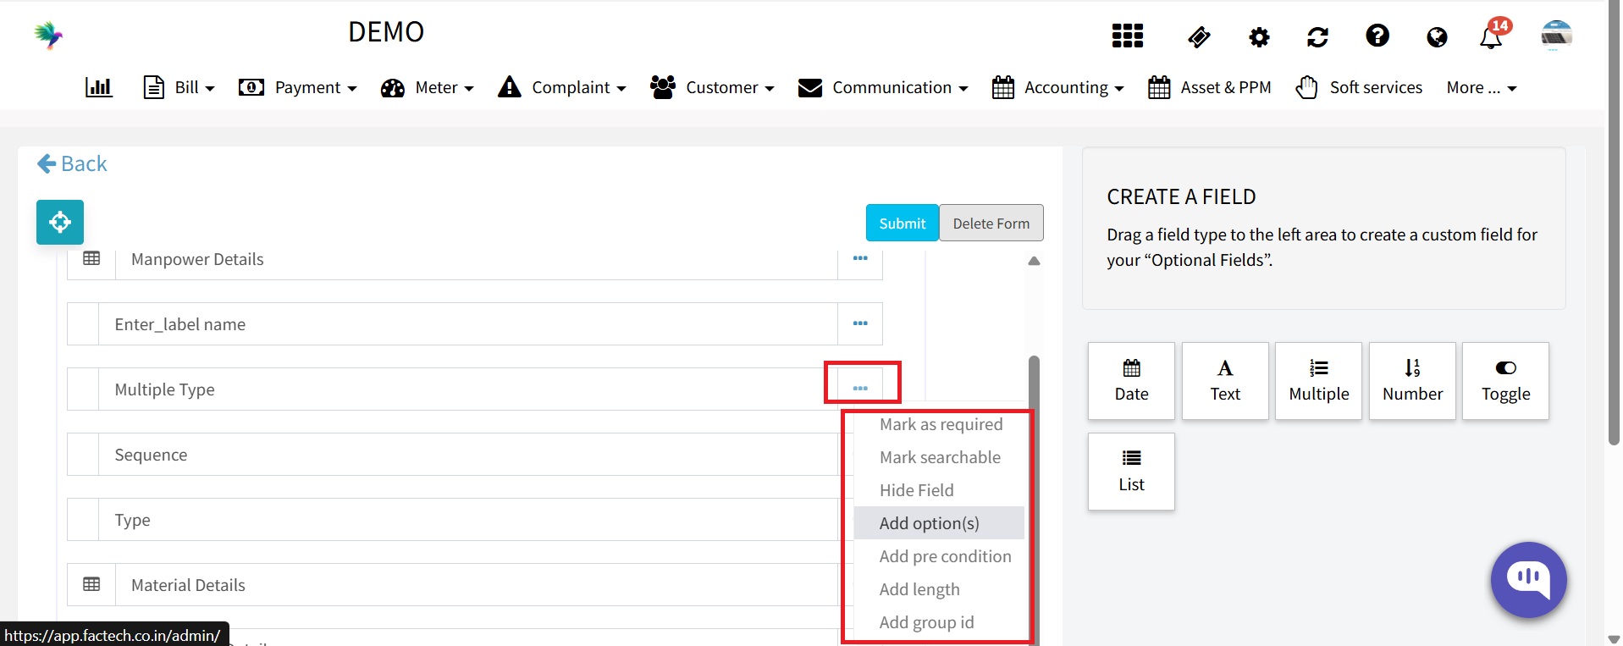
Task: Click the globe icon in header
Action: tap(1437, 37)
